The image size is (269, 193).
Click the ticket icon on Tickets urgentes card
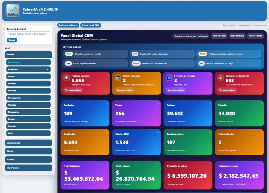coord(118,78)
